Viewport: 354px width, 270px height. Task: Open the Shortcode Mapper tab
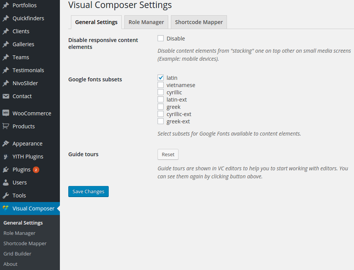pos(199,22)
